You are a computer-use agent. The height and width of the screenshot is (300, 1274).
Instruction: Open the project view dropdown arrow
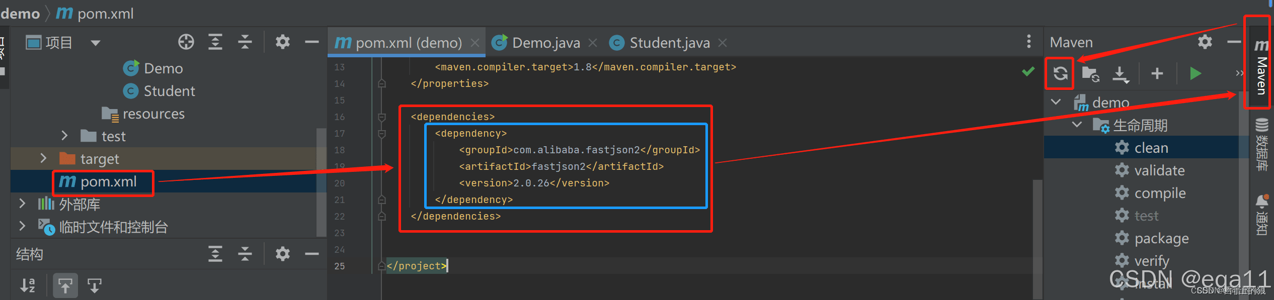click(x=96, y=43)
